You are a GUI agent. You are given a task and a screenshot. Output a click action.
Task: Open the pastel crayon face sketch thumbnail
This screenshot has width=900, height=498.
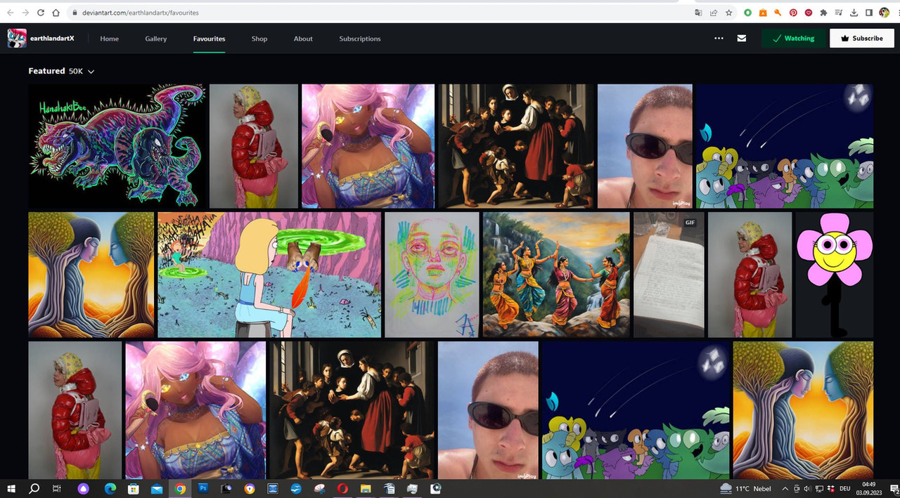pos(432,275)
